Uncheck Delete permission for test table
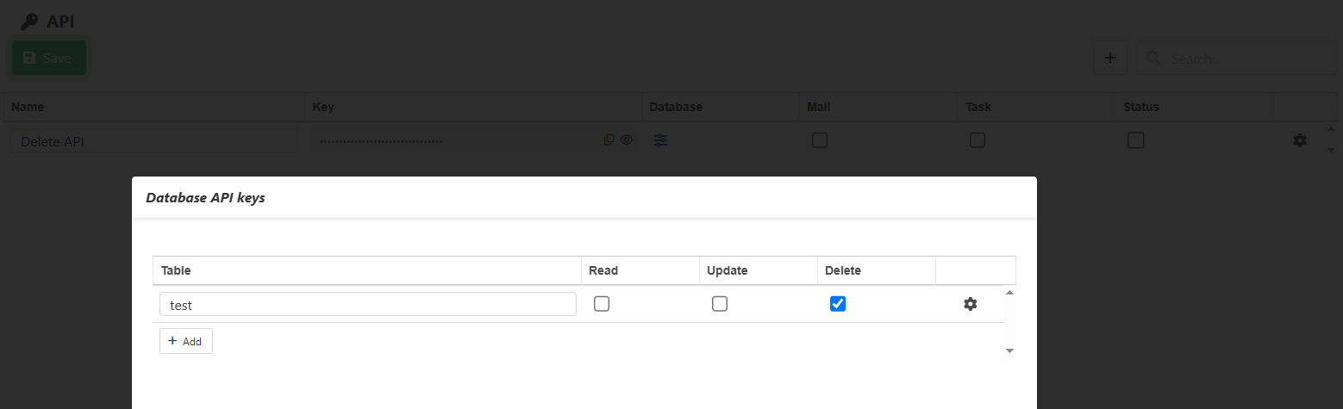The width and height of the screenshot is (1343, 409). coord(838,304)
